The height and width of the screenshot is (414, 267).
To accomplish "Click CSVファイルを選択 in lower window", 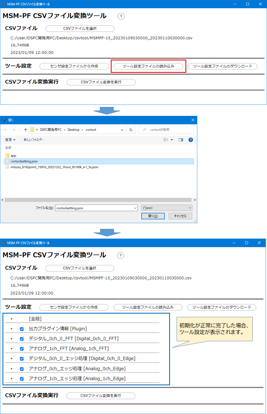I will point(80,268).
